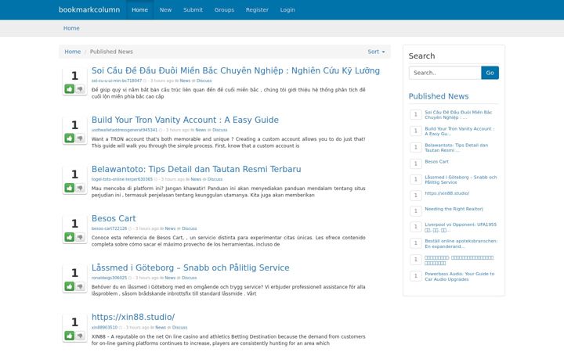Go to the New menu item
This screenshot has width=564, height=352.
(165, 9)
